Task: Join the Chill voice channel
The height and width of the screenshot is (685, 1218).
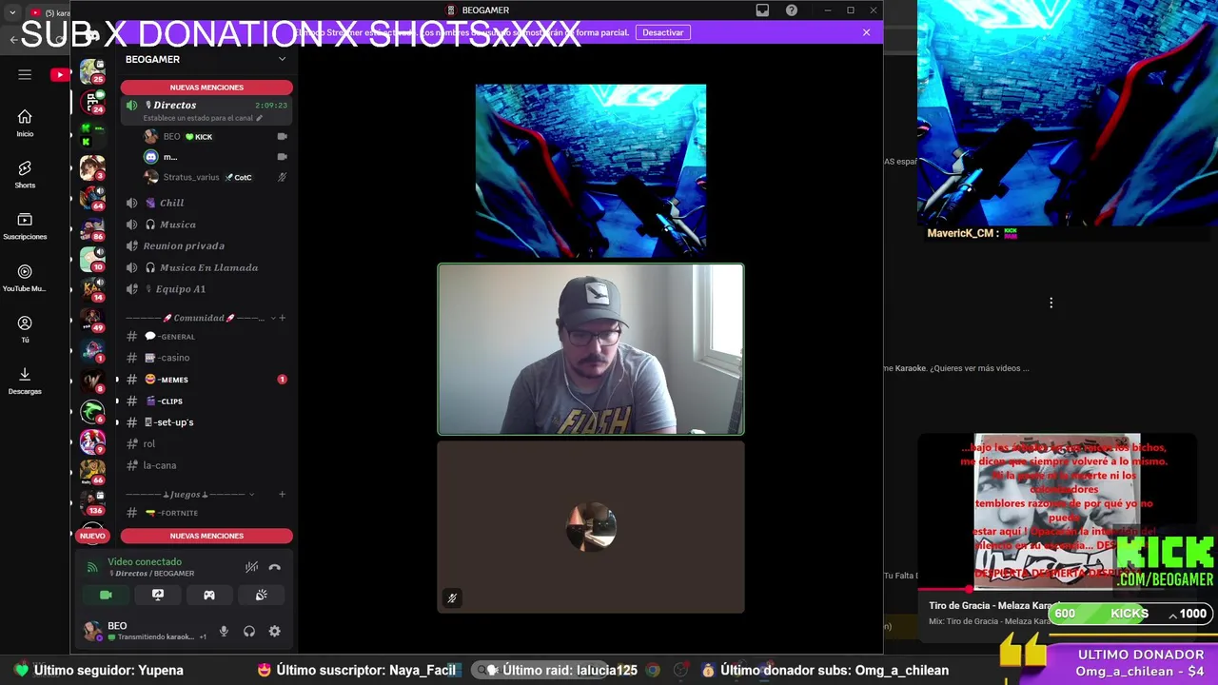Action: pyautogui.click(x=206, y=203)
